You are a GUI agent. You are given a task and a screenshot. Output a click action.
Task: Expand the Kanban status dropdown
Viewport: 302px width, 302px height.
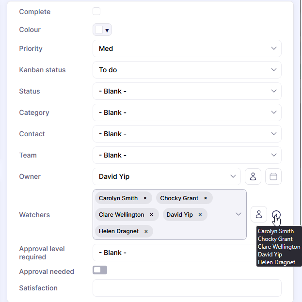pos(187,70)
